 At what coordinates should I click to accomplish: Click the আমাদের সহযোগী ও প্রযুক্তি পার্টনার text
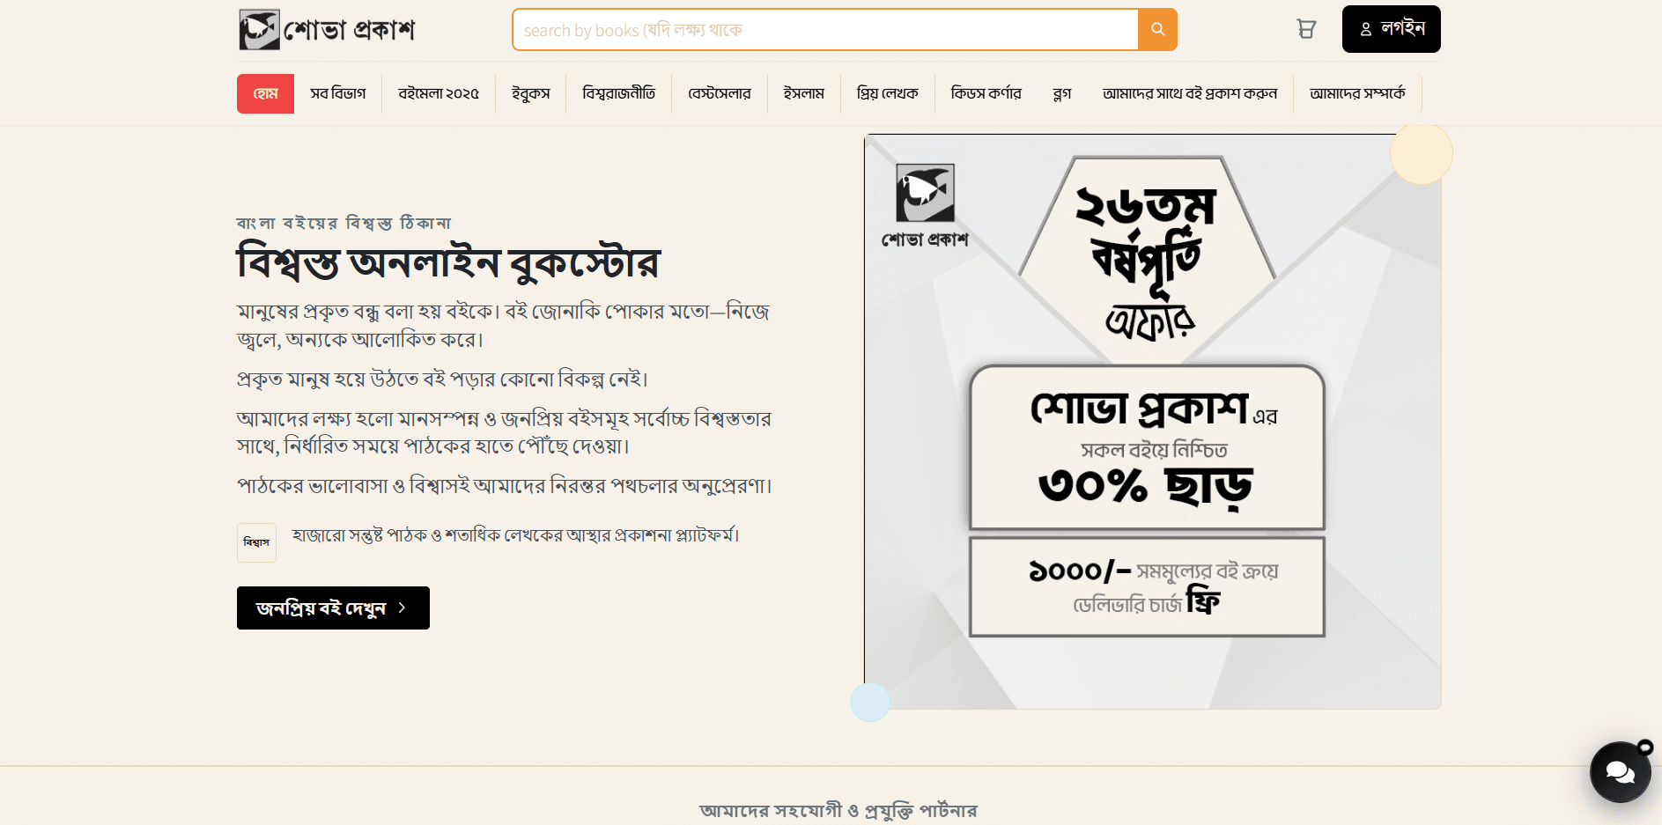(x=838, y=810)
